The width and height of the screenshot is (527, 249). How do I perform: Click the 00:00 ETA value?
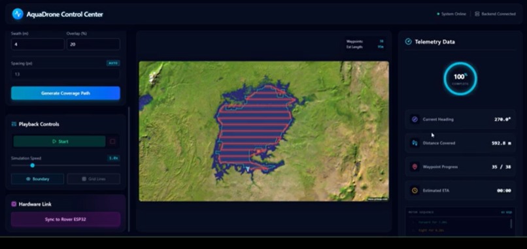(504, 191)
